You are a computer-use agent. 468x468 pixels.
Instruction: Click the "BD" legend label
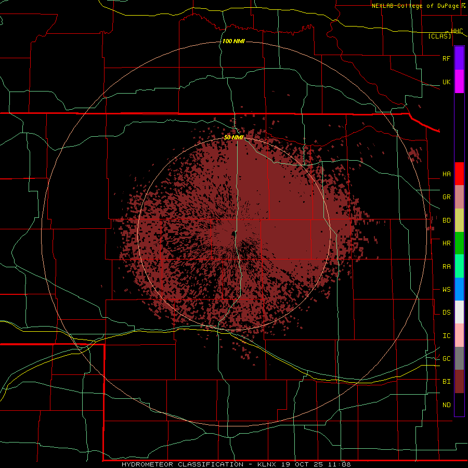[x=446, y=220]
